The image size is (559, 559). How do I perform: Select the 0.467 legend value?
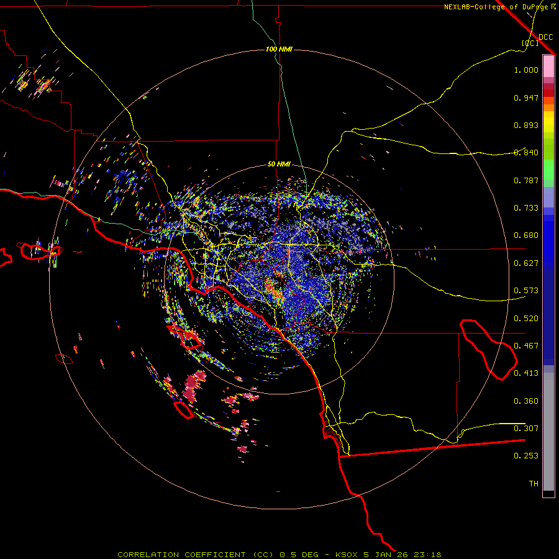pos(526,346)
